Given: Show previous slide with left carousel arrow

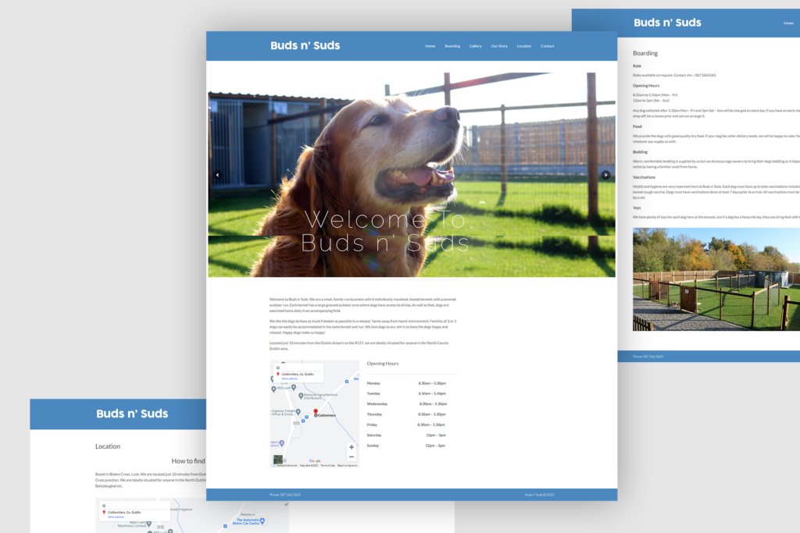Looking at the screenshot, I should pos(217,175).
